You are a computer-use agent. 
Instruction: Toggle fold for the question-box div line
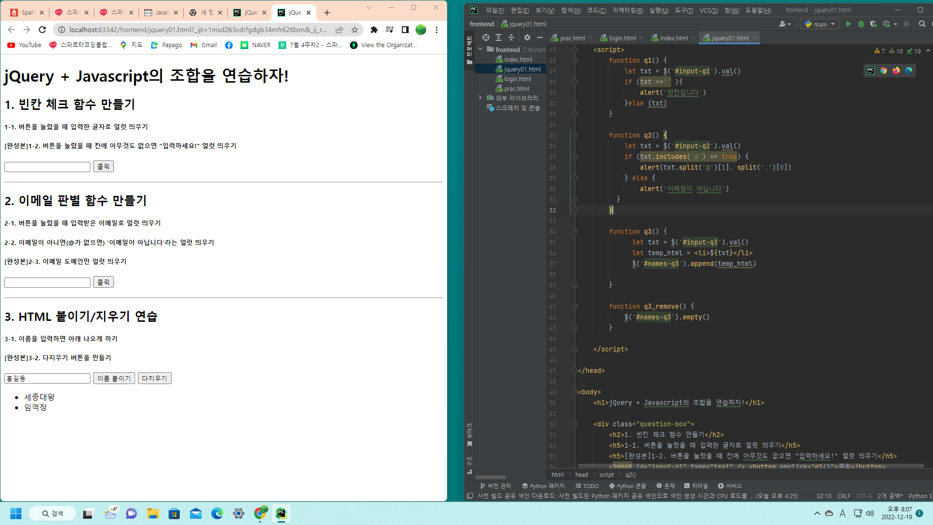click(x=575, y=424)
